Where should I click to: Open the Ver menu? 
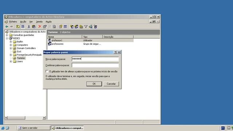click(31, 22)
